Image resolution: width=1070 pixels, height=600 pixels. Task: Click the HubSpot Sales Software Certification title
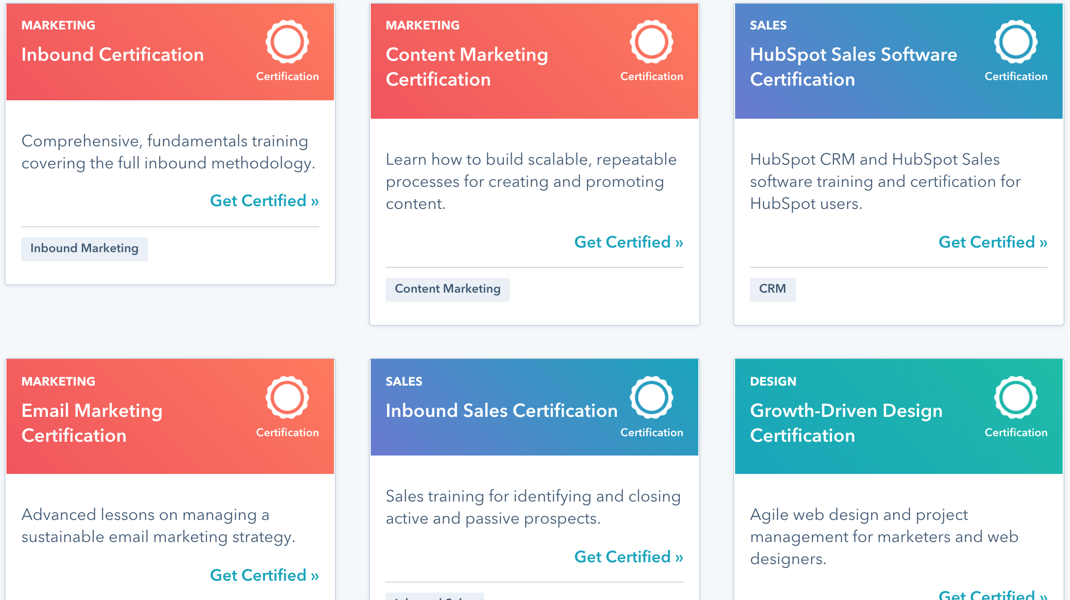854,67
